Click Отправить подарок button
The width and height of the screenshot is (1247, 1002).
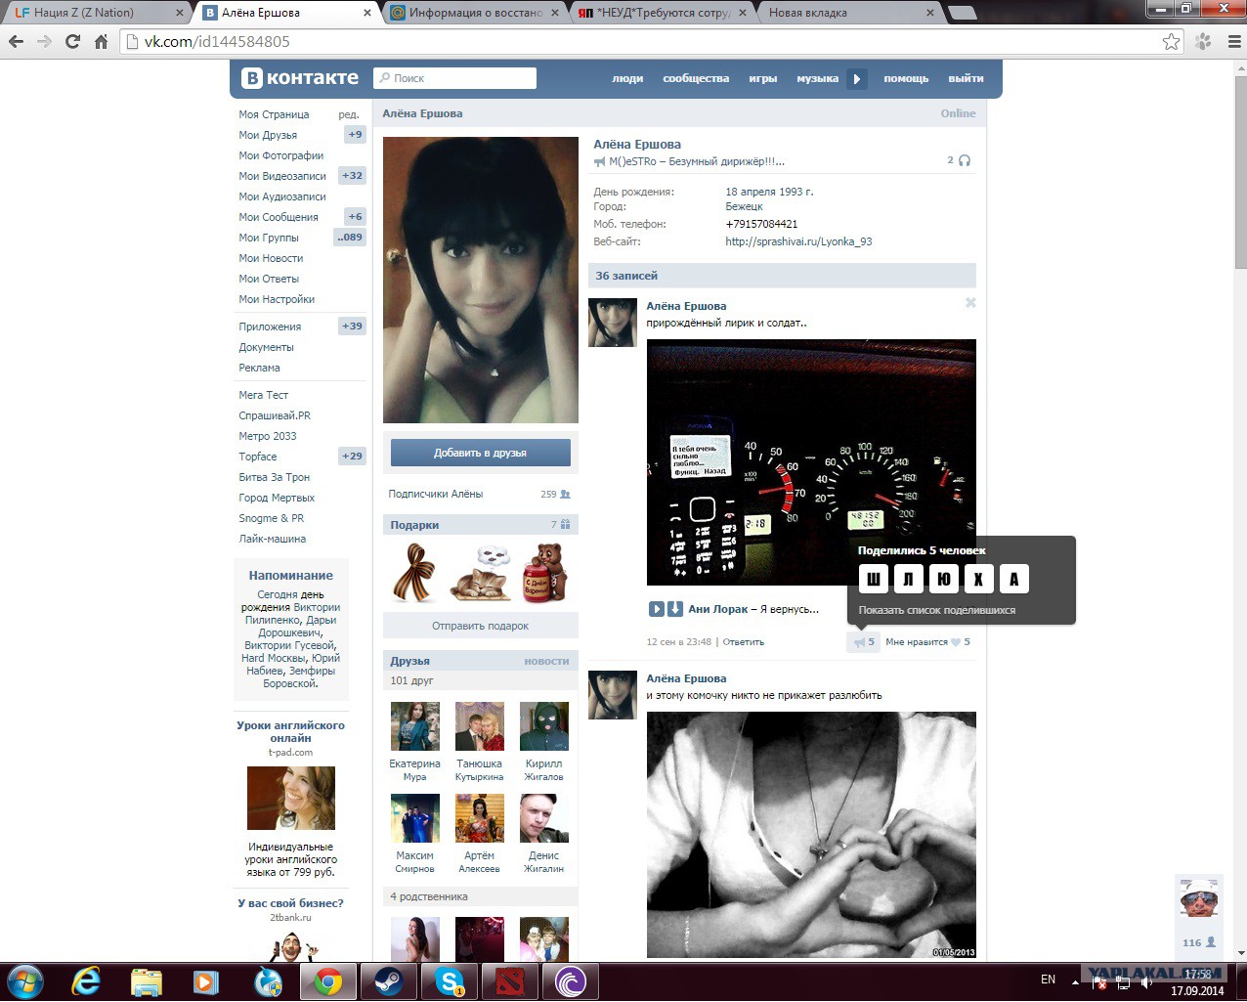click(x=481, y=626)
